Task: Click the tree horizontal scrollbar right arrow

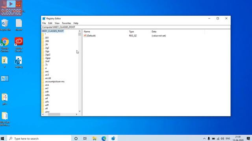Action: coord(76,114)
